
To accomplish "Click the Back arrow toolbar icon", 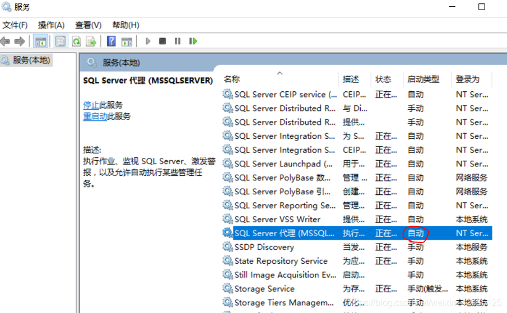I will (x=5, y=41).
